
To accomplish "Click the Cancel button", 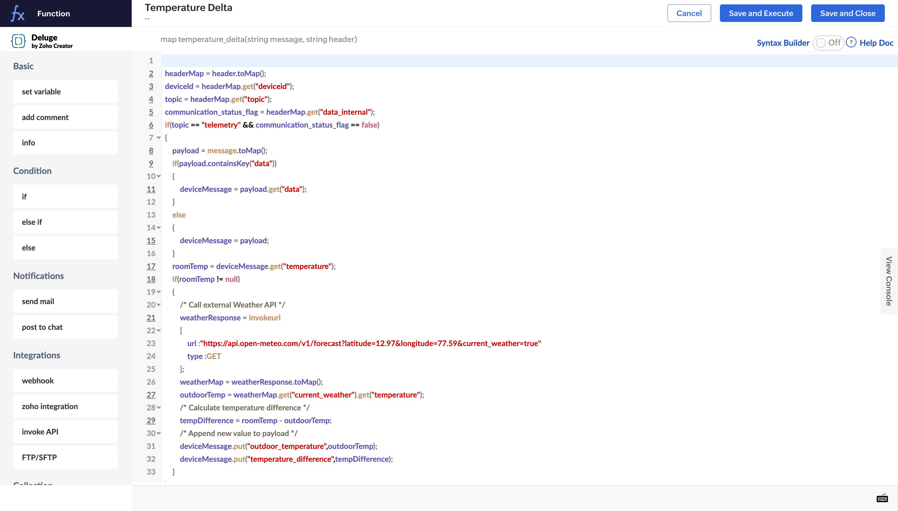I will [x=689, y=13].
